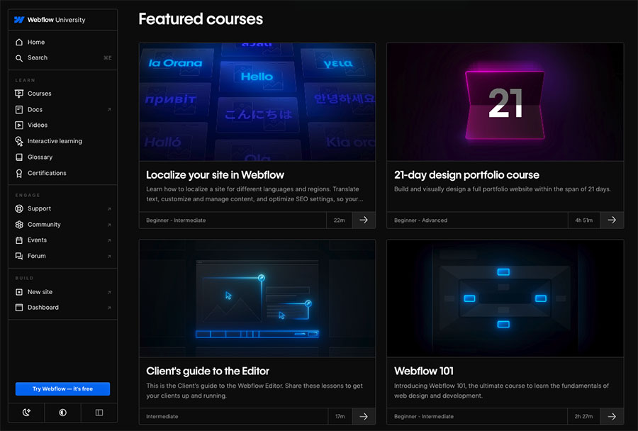Click the moon night mode icon

[26, 413]
